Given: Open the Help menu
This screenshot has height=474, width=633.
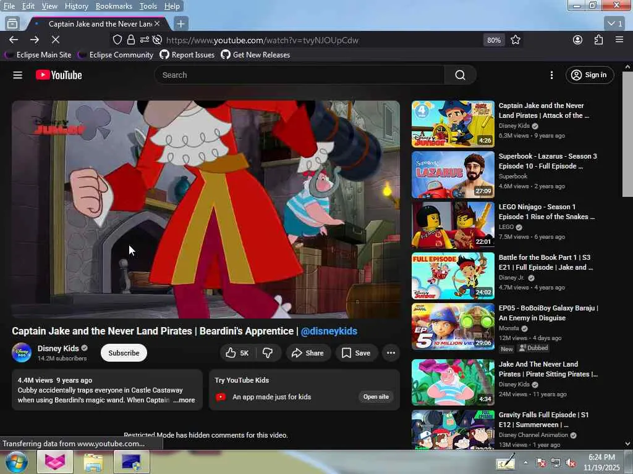Looking at the screenshot, I should point(172,6).
